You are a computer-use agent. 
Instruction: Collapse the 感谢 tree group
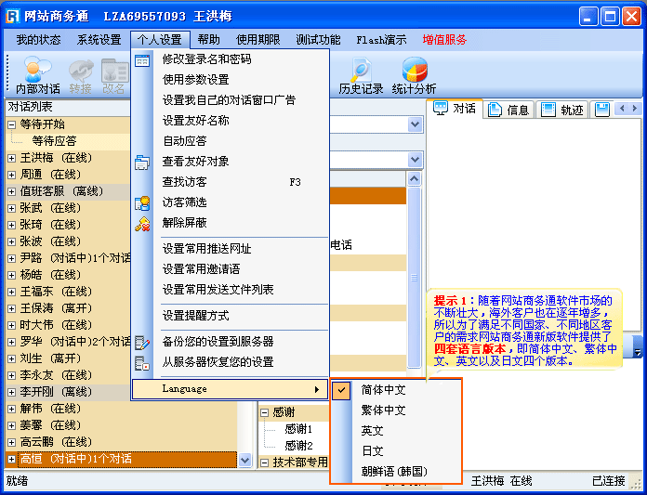pyautogui.click(x=264, y=412)
